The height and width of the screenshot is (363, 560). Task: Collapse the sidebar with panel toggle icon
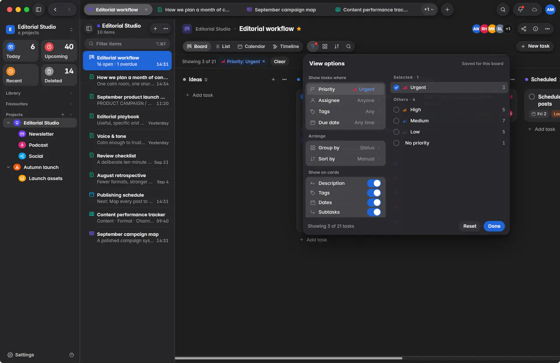pos(38,10)
